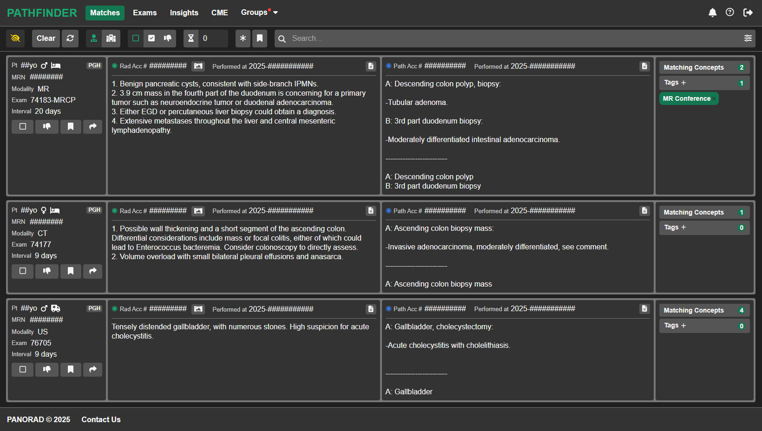Expand Matching Concepts for the gallbladder case

703,310
